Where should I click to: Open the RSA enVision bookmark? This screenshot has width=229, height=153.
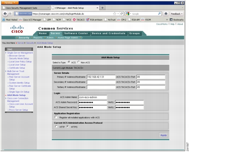94,20
